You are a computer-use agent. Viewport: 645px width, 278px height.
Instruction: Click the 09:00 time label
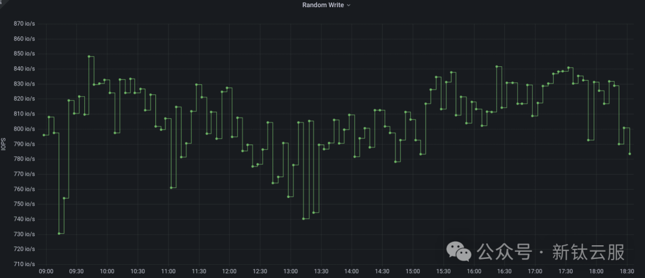pyautogui.click(x=46, y=271)
